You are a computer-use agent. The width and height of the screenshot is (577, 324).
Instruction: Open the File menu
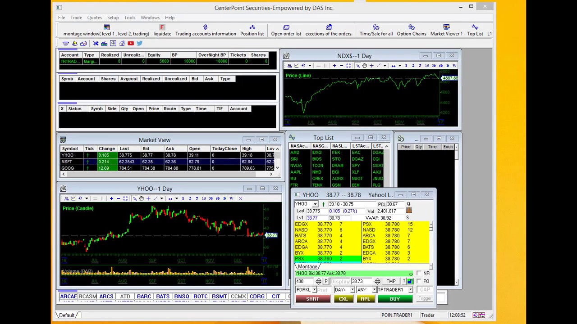pos(61,18)
